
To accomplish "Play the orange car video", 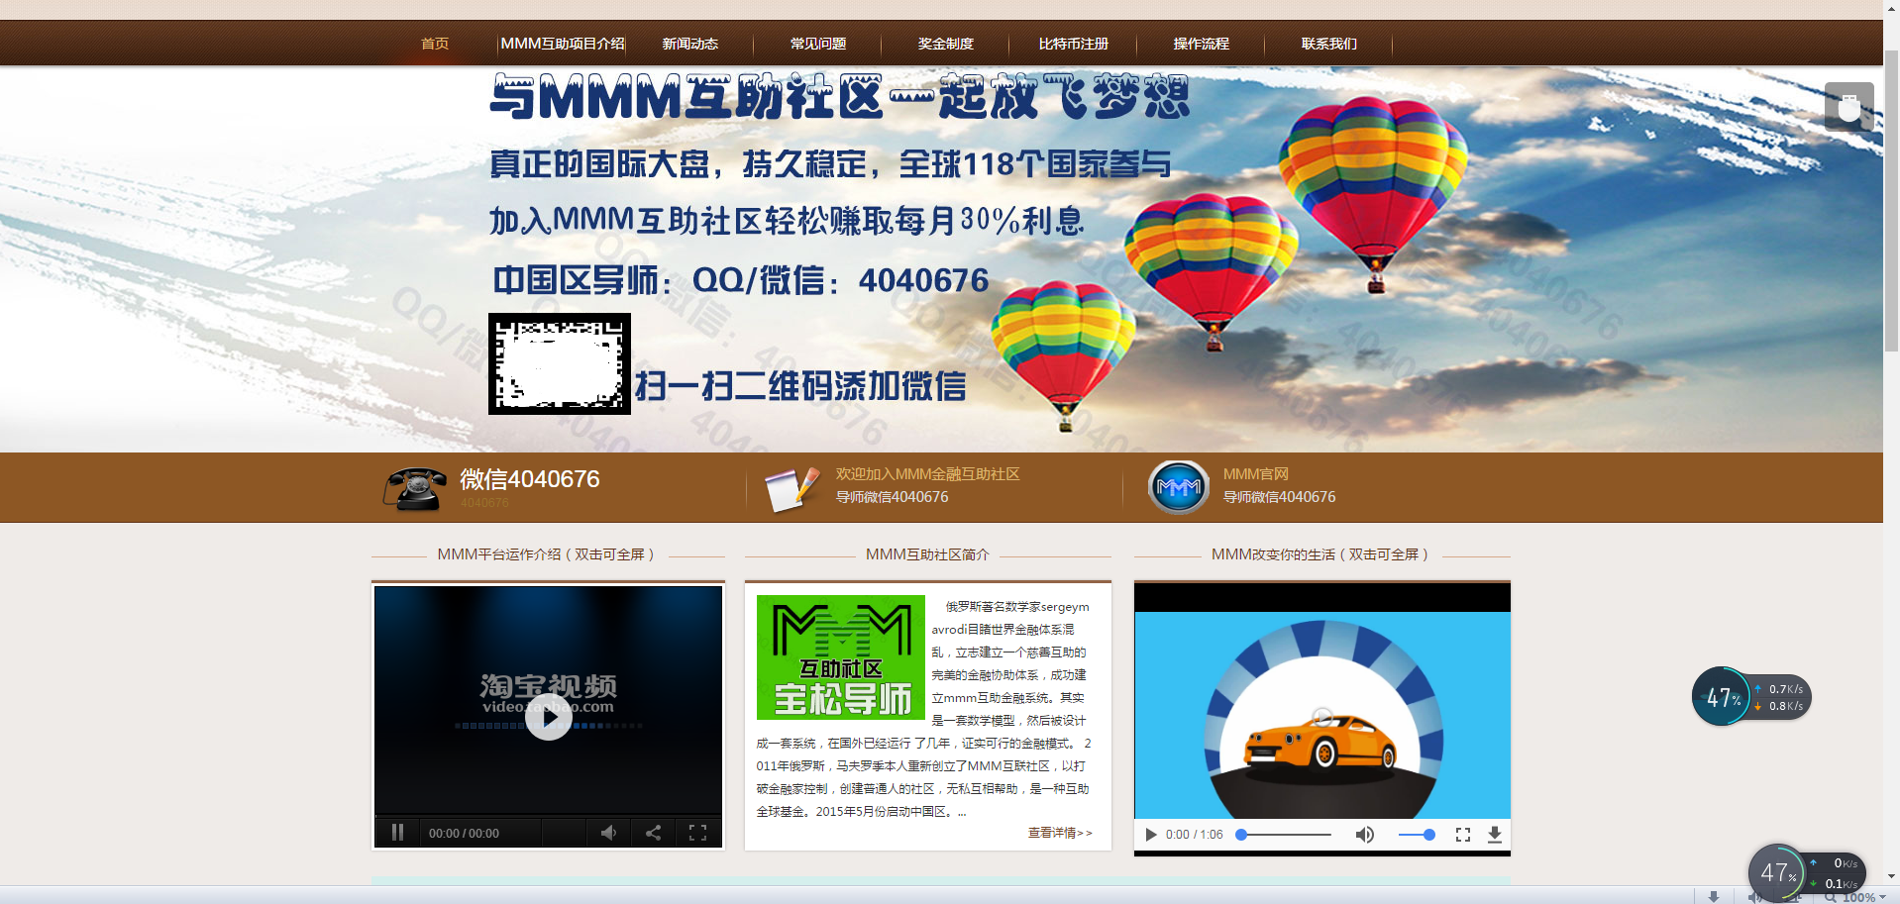I will [x=1151, y=835].
